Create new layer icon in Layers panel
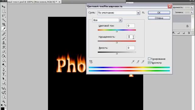The height and width of the screenshot is (110, 195). pos(183,33)
